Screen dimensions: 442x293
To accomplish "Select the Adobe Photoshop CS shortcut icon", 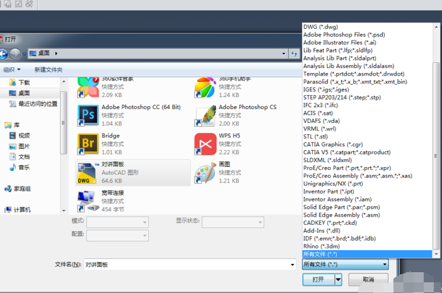I will 205,115.
